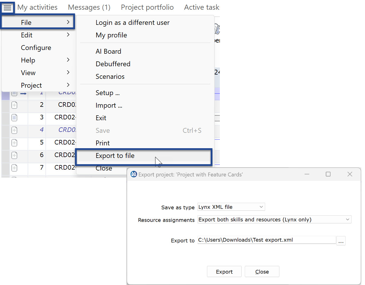Screen dimensions: 365x285
Task: Click the document icon beside row 1
Action: (14, 93)
